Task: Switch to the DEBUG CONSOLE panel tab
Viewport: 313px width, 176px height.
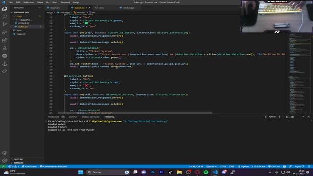Action: [90, 117]
